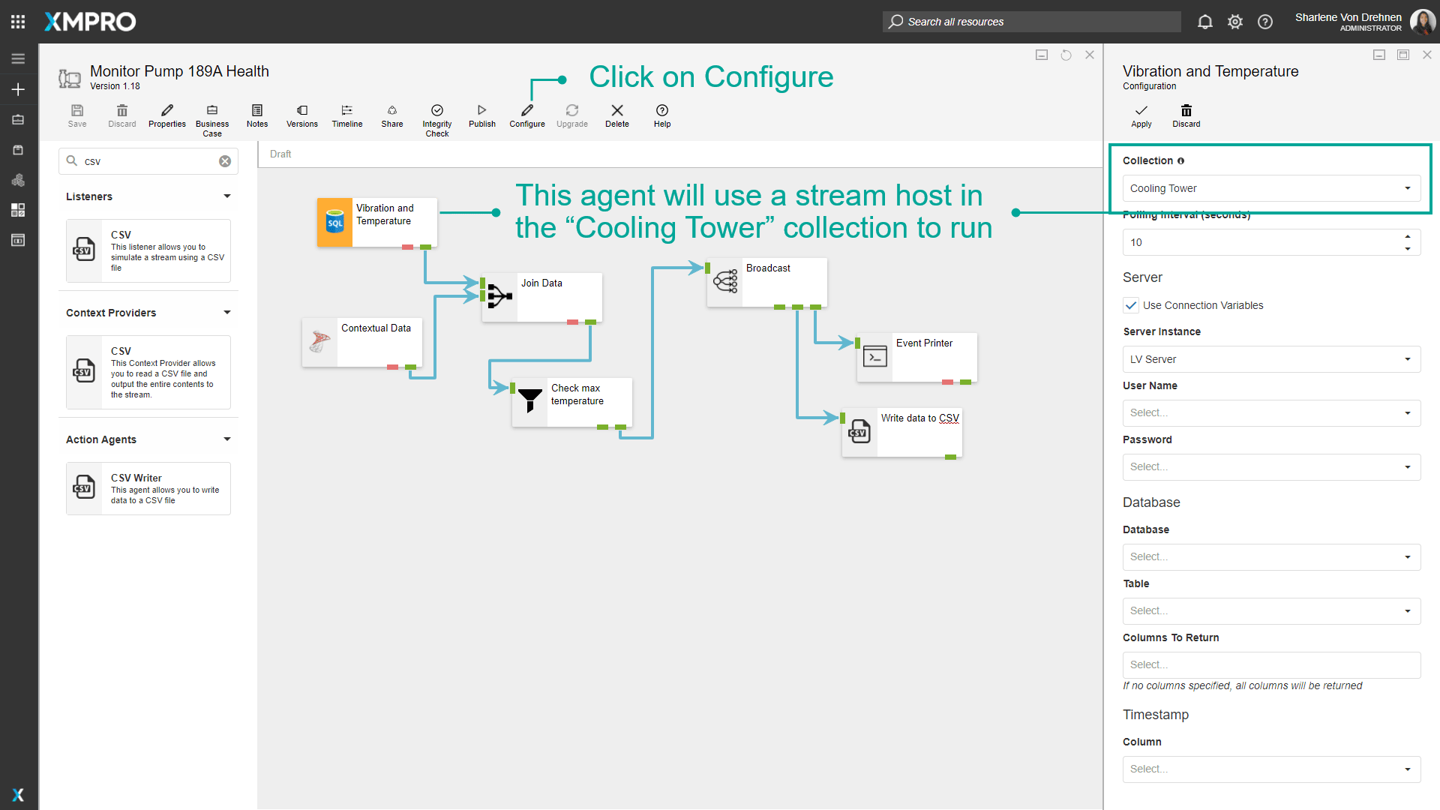This screenshot has height=810, width=1440.
Task: Apply the configuration changes
Action: coord(1140,116)
